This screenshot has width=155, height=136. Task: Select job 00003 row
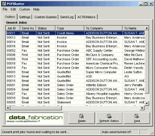(x=75, y=72)
